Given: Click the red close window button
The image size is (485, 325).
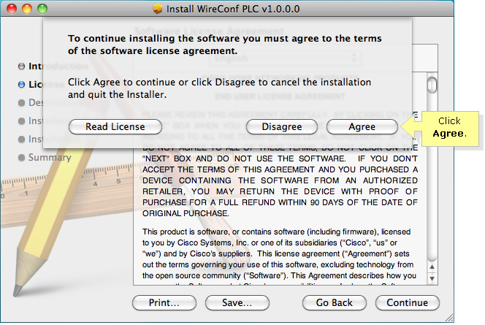Looking at the screenshot, I should point(12,9).
